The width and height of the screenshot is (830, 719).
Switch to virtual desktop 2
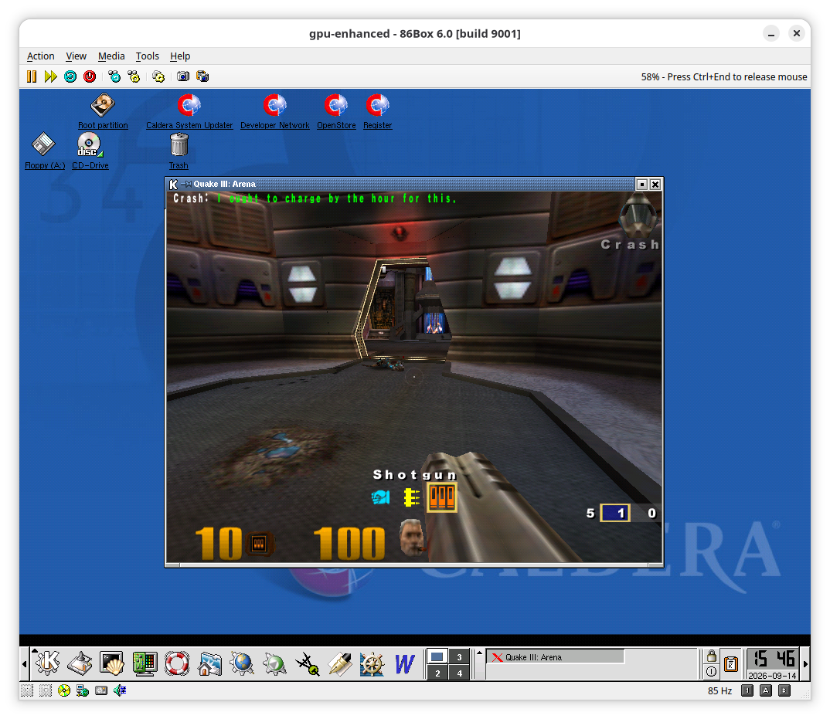pos(437,673)
